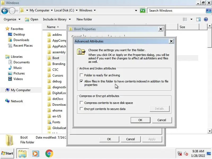212x159 pixels.
Task: Open Recent Places in the sidebar
Action: click(x=23, y=46)
